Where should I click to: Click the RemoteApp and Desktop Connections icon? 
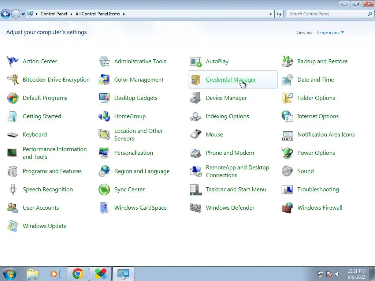[196, 171]
